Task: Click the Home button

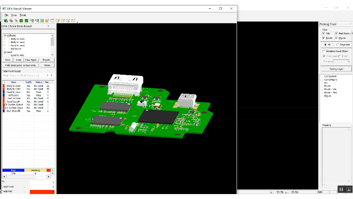Action: pyautogui.click(x=47, y=65)
